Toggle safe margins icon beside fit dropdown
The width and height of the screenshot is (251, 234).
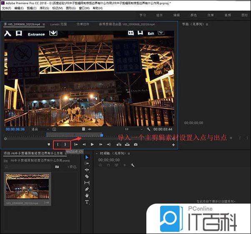[54, 129]
